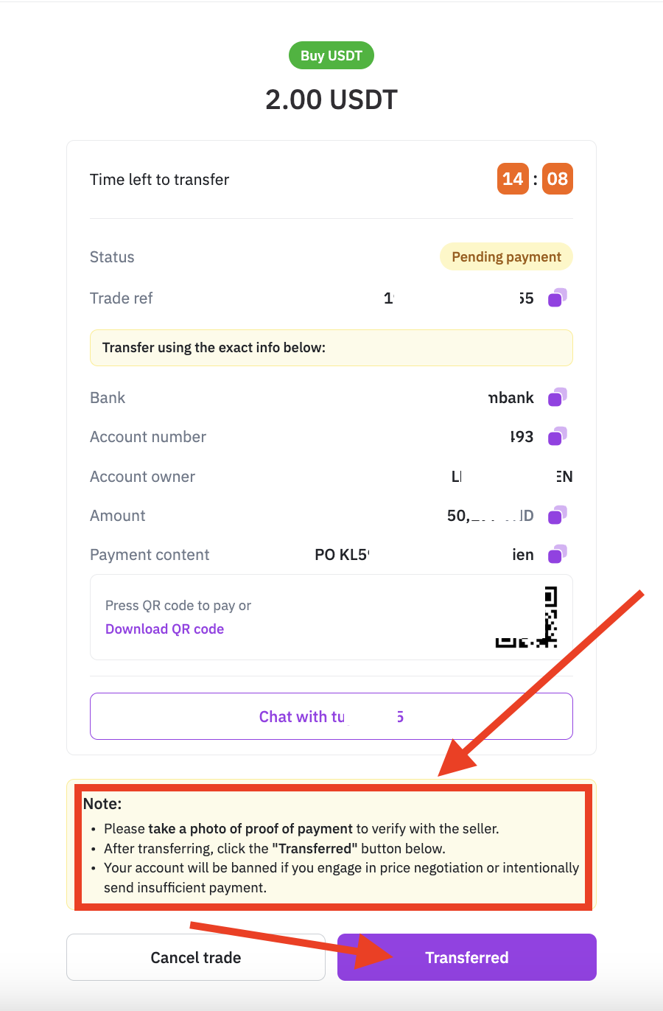The height and width of the screenshot is (1011, 663).
Task: Confirm payment with the Transferred button
Action: [x=466, y=957]
